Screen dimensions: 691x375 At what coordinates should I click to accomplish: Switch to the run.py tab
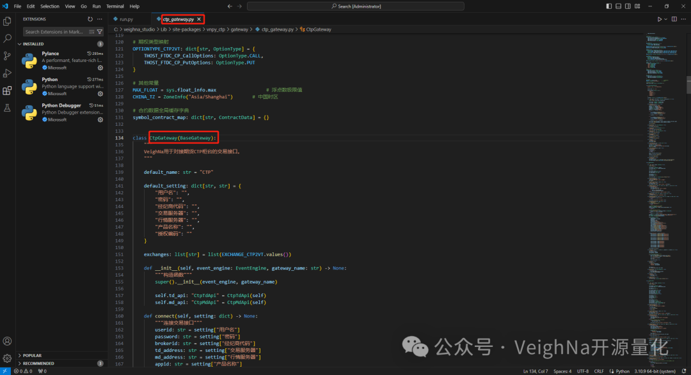click(x=126, y=19)
